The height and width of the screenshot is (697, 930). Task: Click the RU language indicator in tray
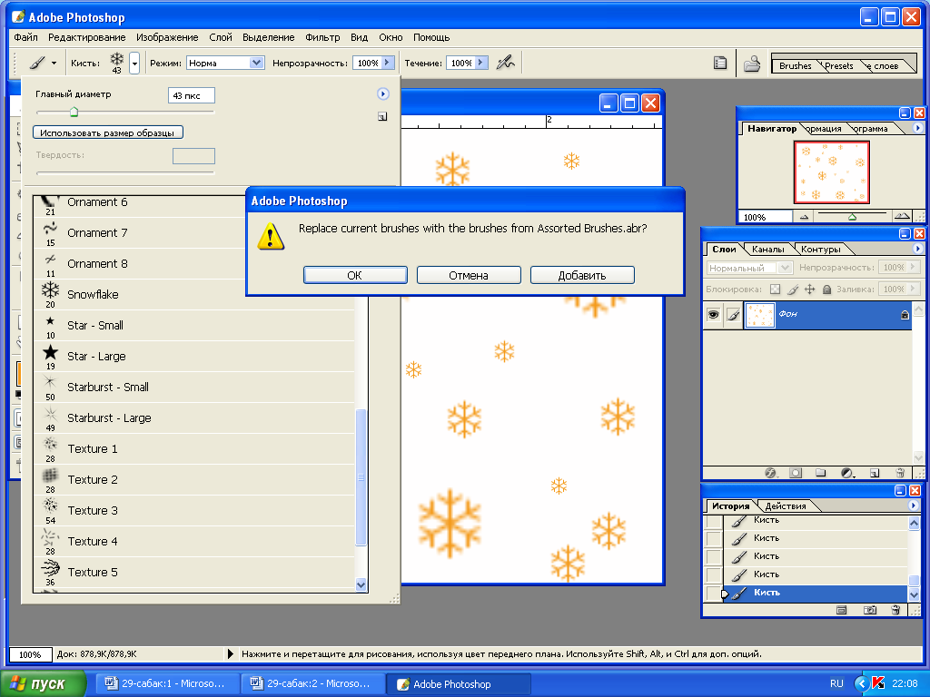[836, 683]
